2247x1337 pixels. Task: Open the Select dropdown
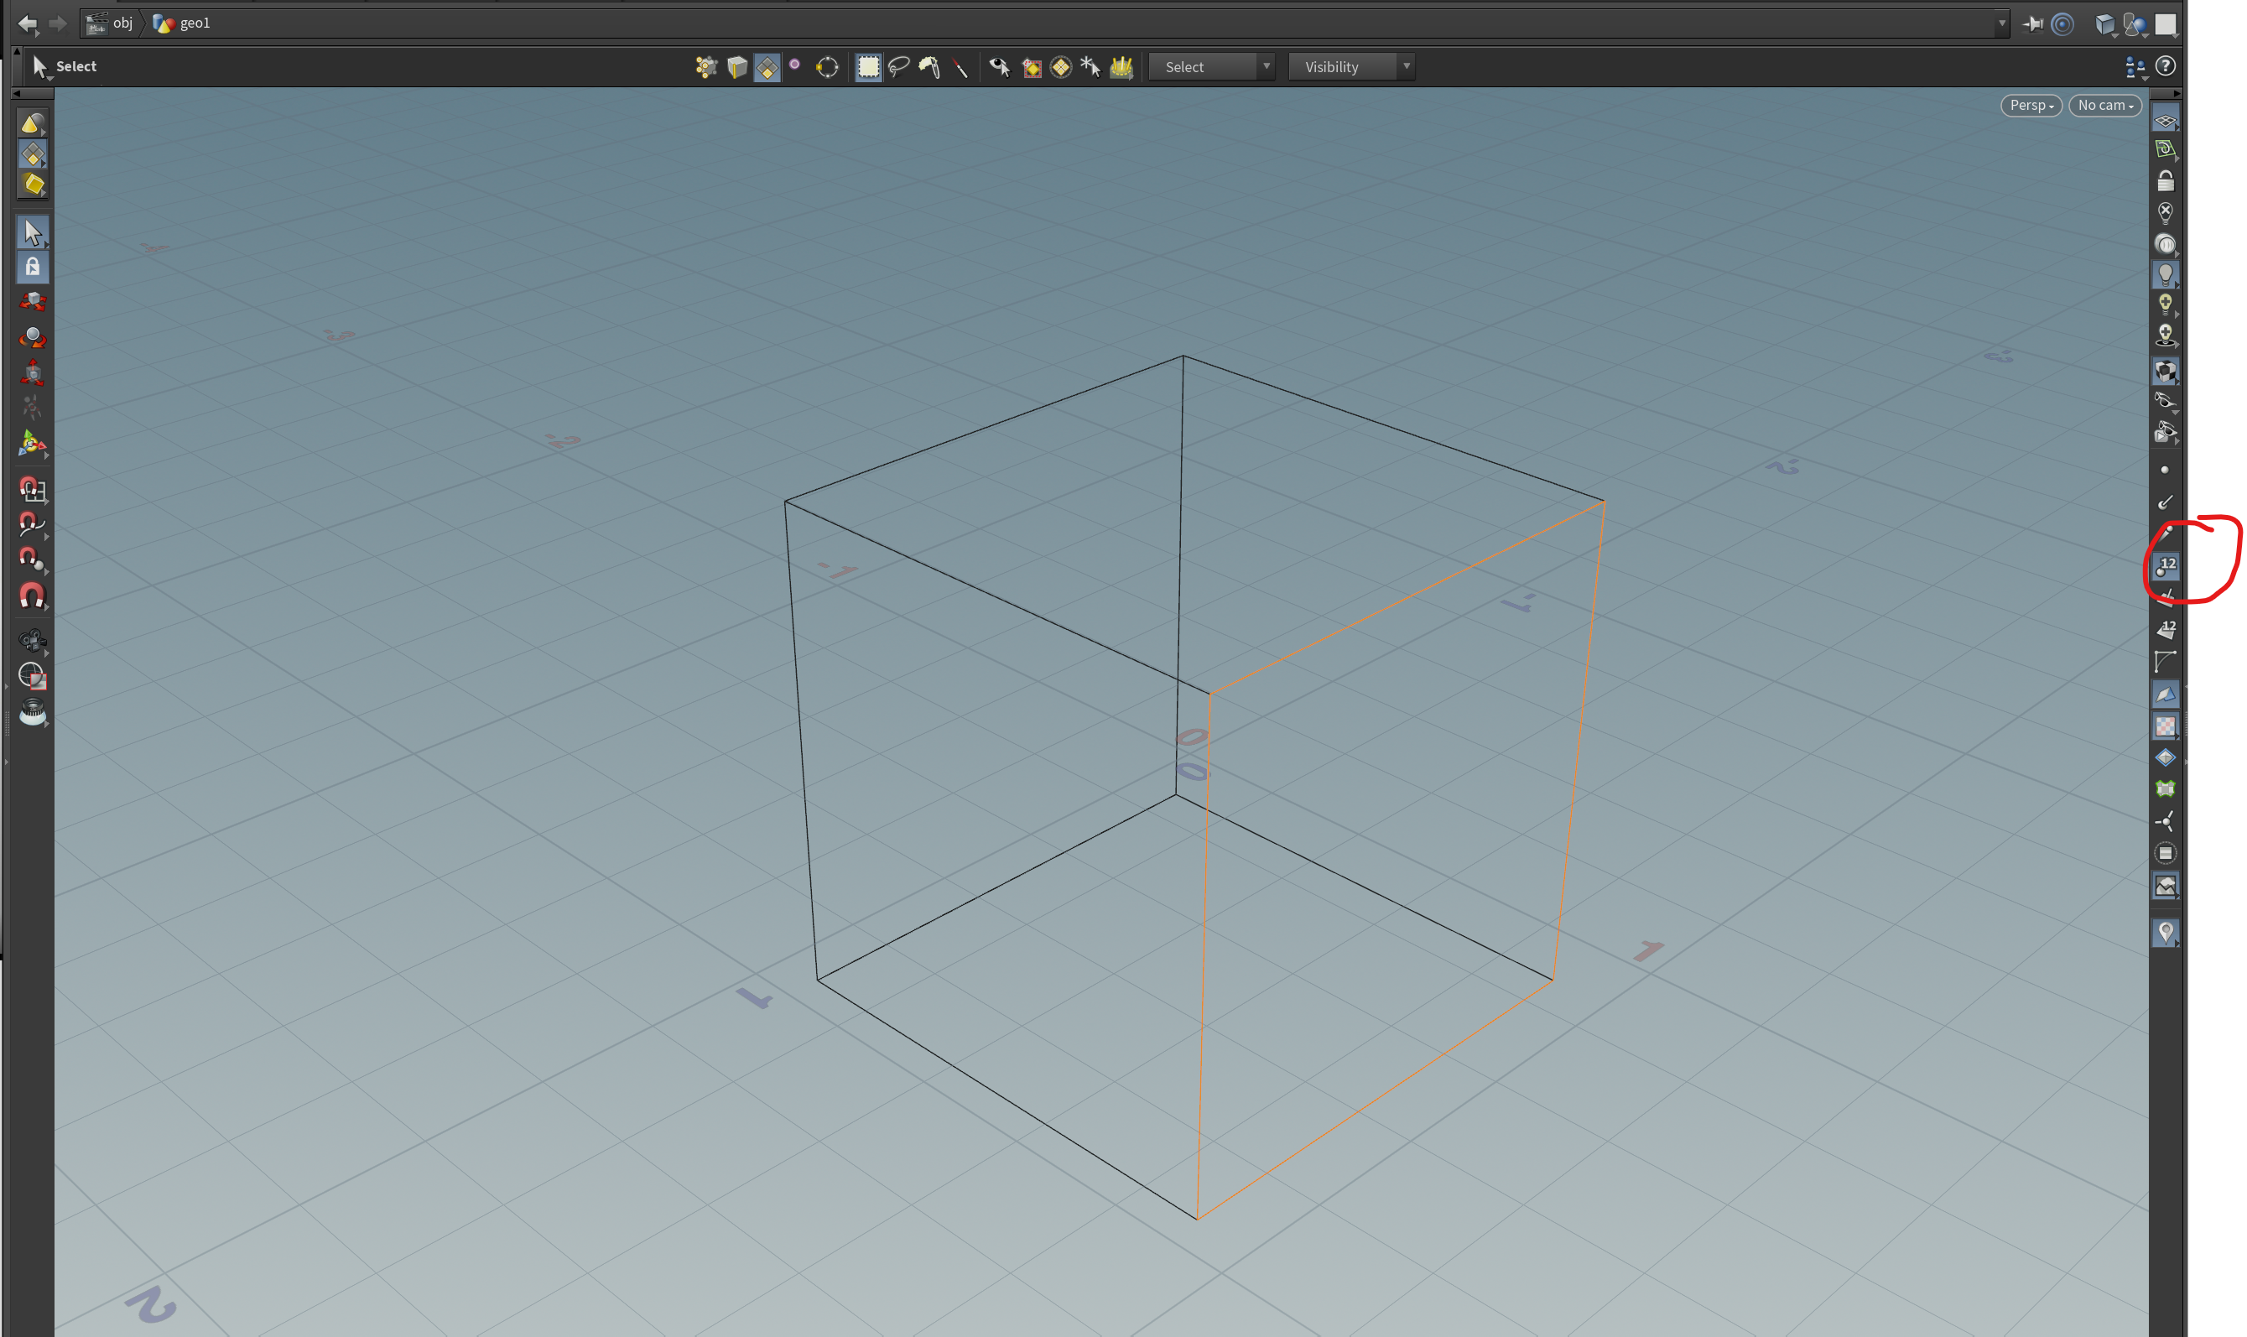(x=1212, y=66)
